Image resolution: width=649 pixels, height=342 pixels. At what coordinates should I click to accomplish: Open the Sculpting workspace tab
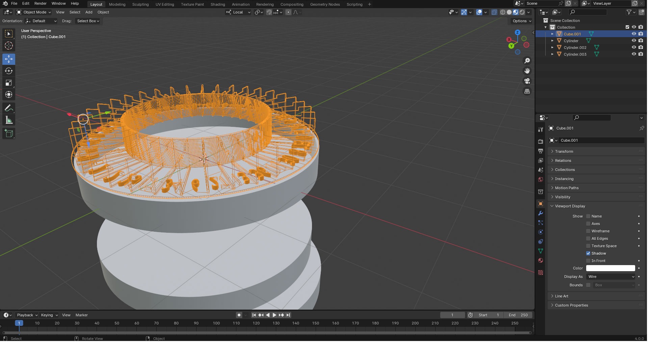[x=141, y=4]
